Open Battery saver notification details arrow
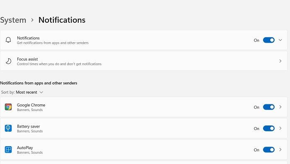 point(280,128)
